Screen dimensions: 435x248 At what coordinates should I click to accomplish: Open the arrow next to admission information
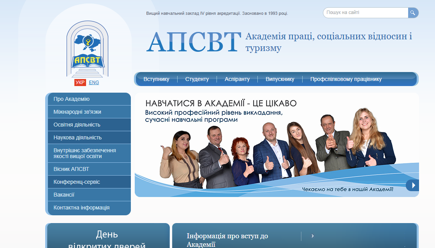[x=313, y=236]
